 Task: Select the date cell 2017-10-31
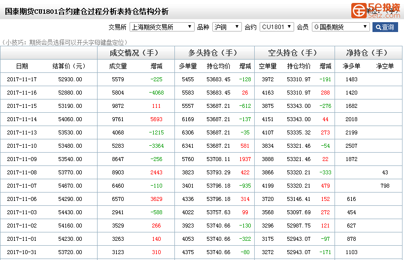click(22, 252)
